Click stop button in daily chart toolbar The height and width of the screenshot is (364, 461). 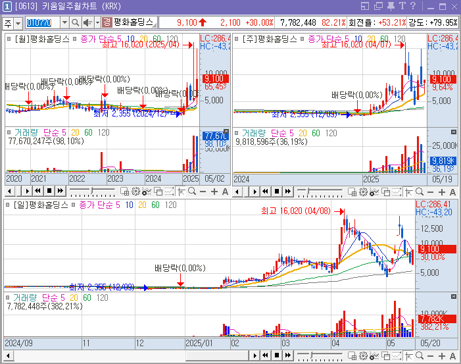(277, 355)
